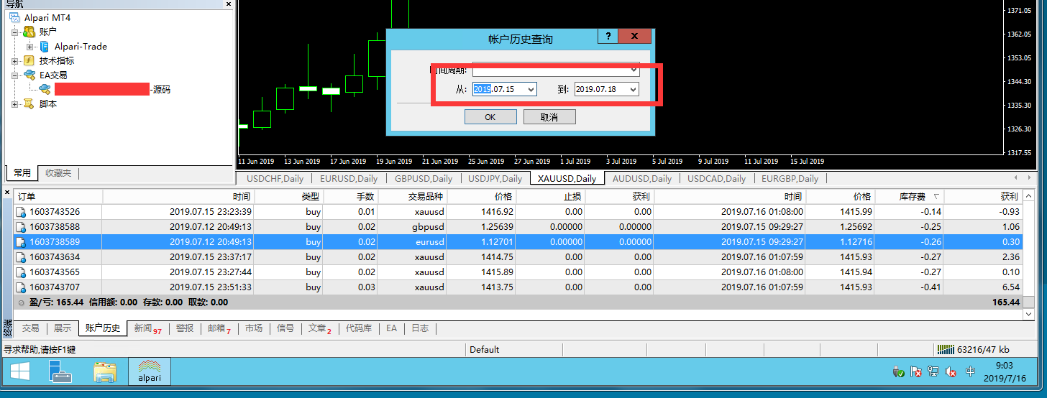Viewport: 1047px width, 398px height.
Task: Expand the Alpari-Trade tree node
Action: pyautogui.click(x=29, y=47)
